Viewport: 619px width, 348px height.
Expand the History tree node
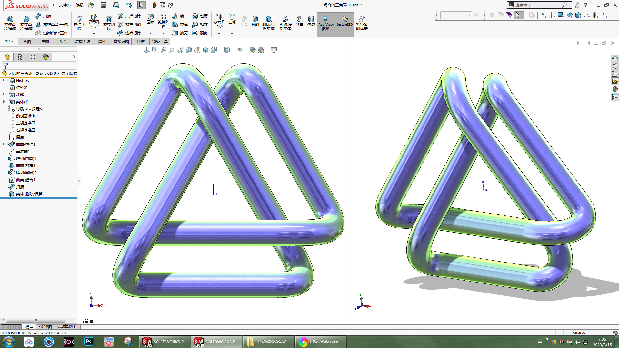tap(4, 80)
